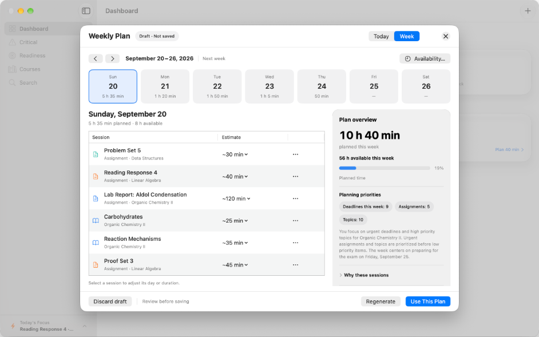
Task: Click the Today's Focus lightning icon
Action: click(x=13, y=326)
